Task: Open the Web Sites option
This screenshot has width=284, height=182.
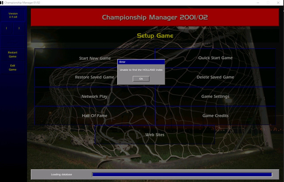Action: (x=155, y=135)
